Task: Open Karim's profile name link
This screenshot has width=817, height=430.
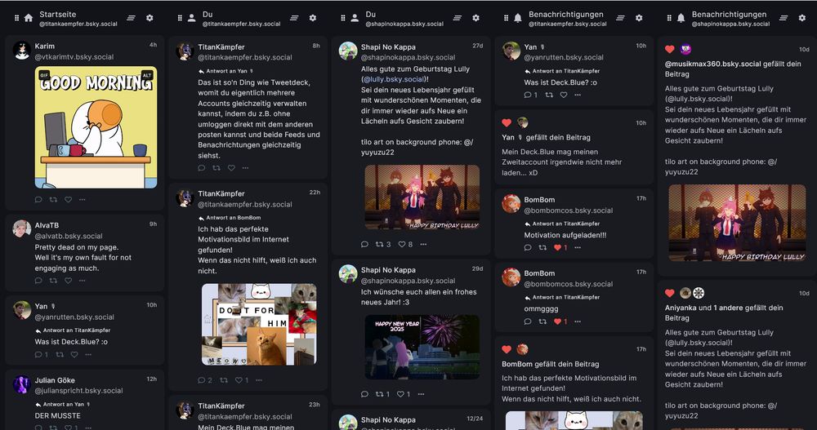Action: coord(45,46)
